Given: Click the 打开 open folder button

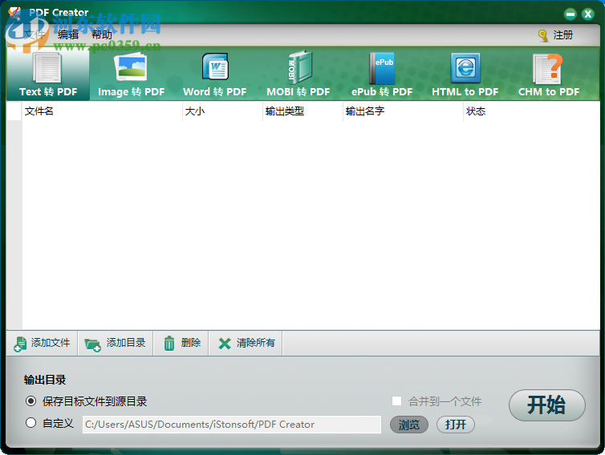Looking at the screenshot, I should click(x=456, y=425).
